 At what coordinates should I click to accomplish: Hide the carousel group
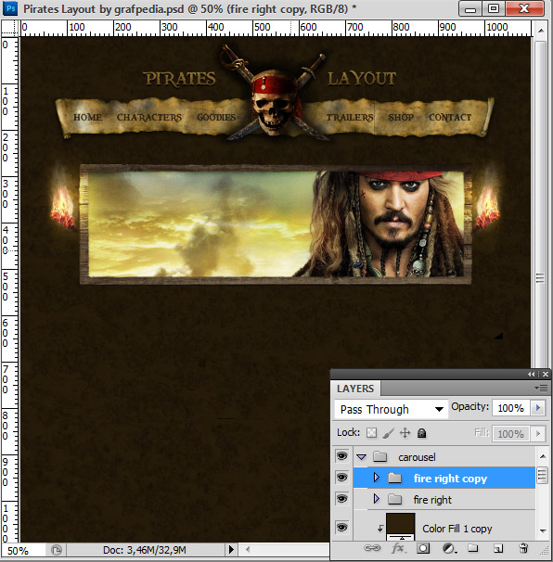pos(341,456)
